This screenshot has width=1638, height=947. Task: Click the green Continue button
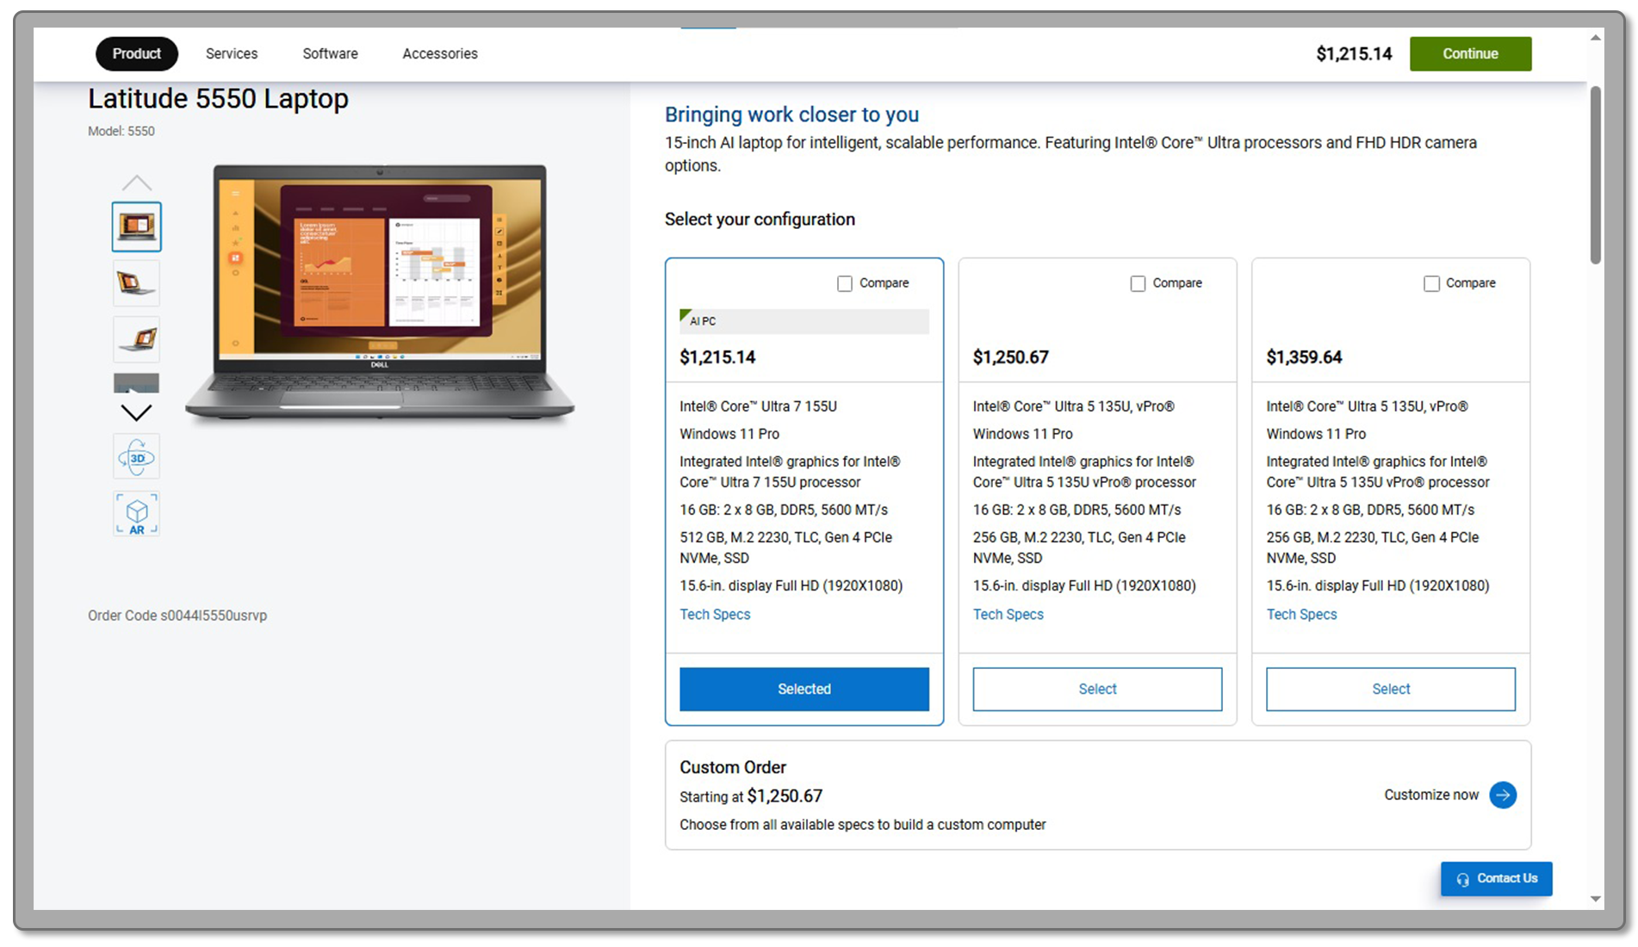(1470, 53)
